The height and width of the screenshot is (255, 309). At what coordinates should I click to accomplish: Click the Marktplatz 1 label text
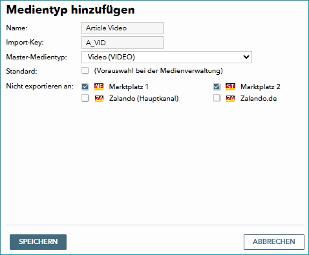(129, 87)
